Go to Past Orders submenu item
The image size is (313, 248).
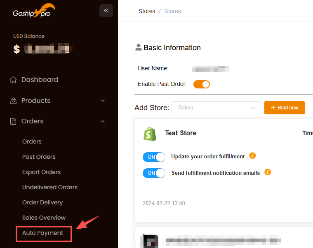coord(39,157)
